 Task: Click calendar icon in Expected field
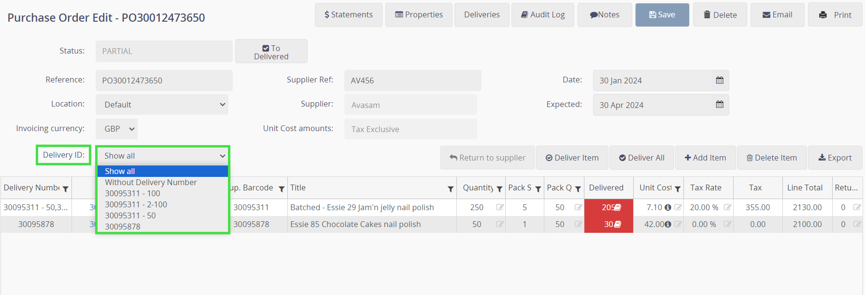point(719,105)
